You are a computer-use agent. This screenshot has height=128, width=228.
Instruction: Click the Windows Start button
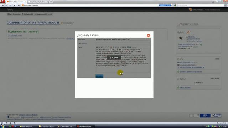point(3,126)
